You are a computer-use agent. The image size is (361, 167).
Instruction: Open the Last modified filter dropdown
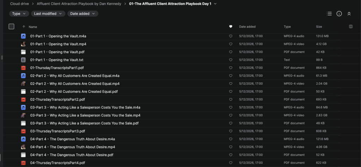[48, 14]
